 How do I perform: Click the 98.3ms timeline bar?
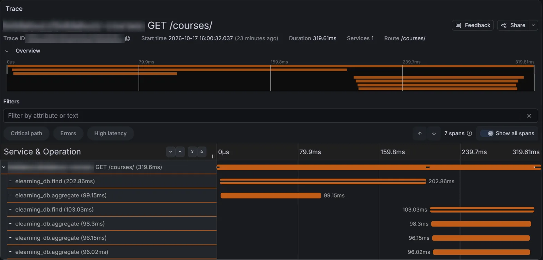pos(481,224)
